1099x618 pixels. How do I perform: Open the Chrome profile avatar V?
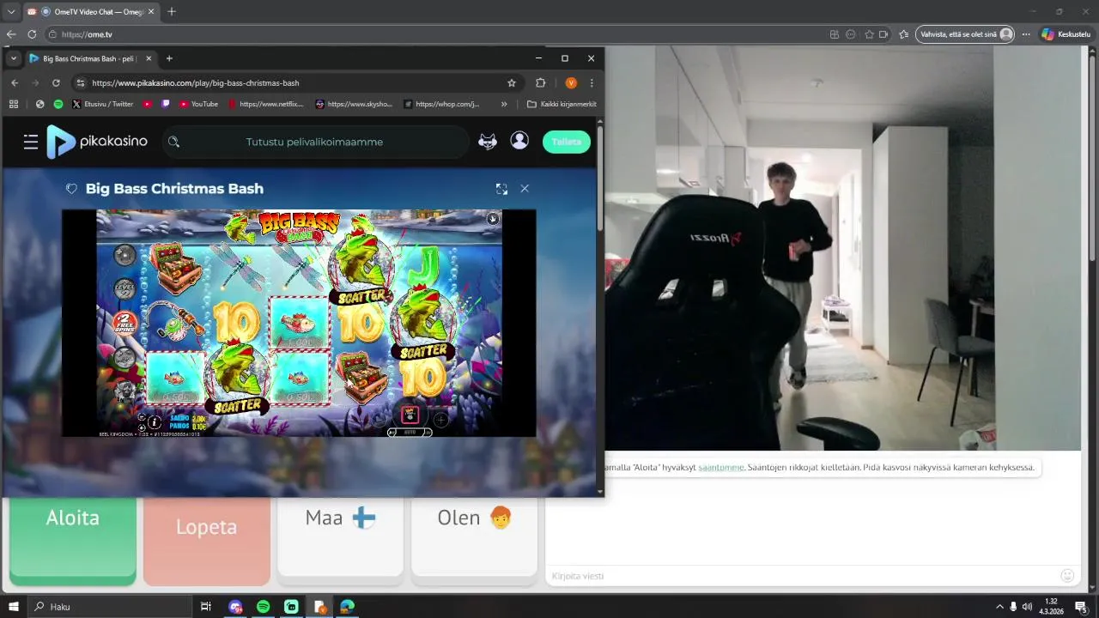571,83
